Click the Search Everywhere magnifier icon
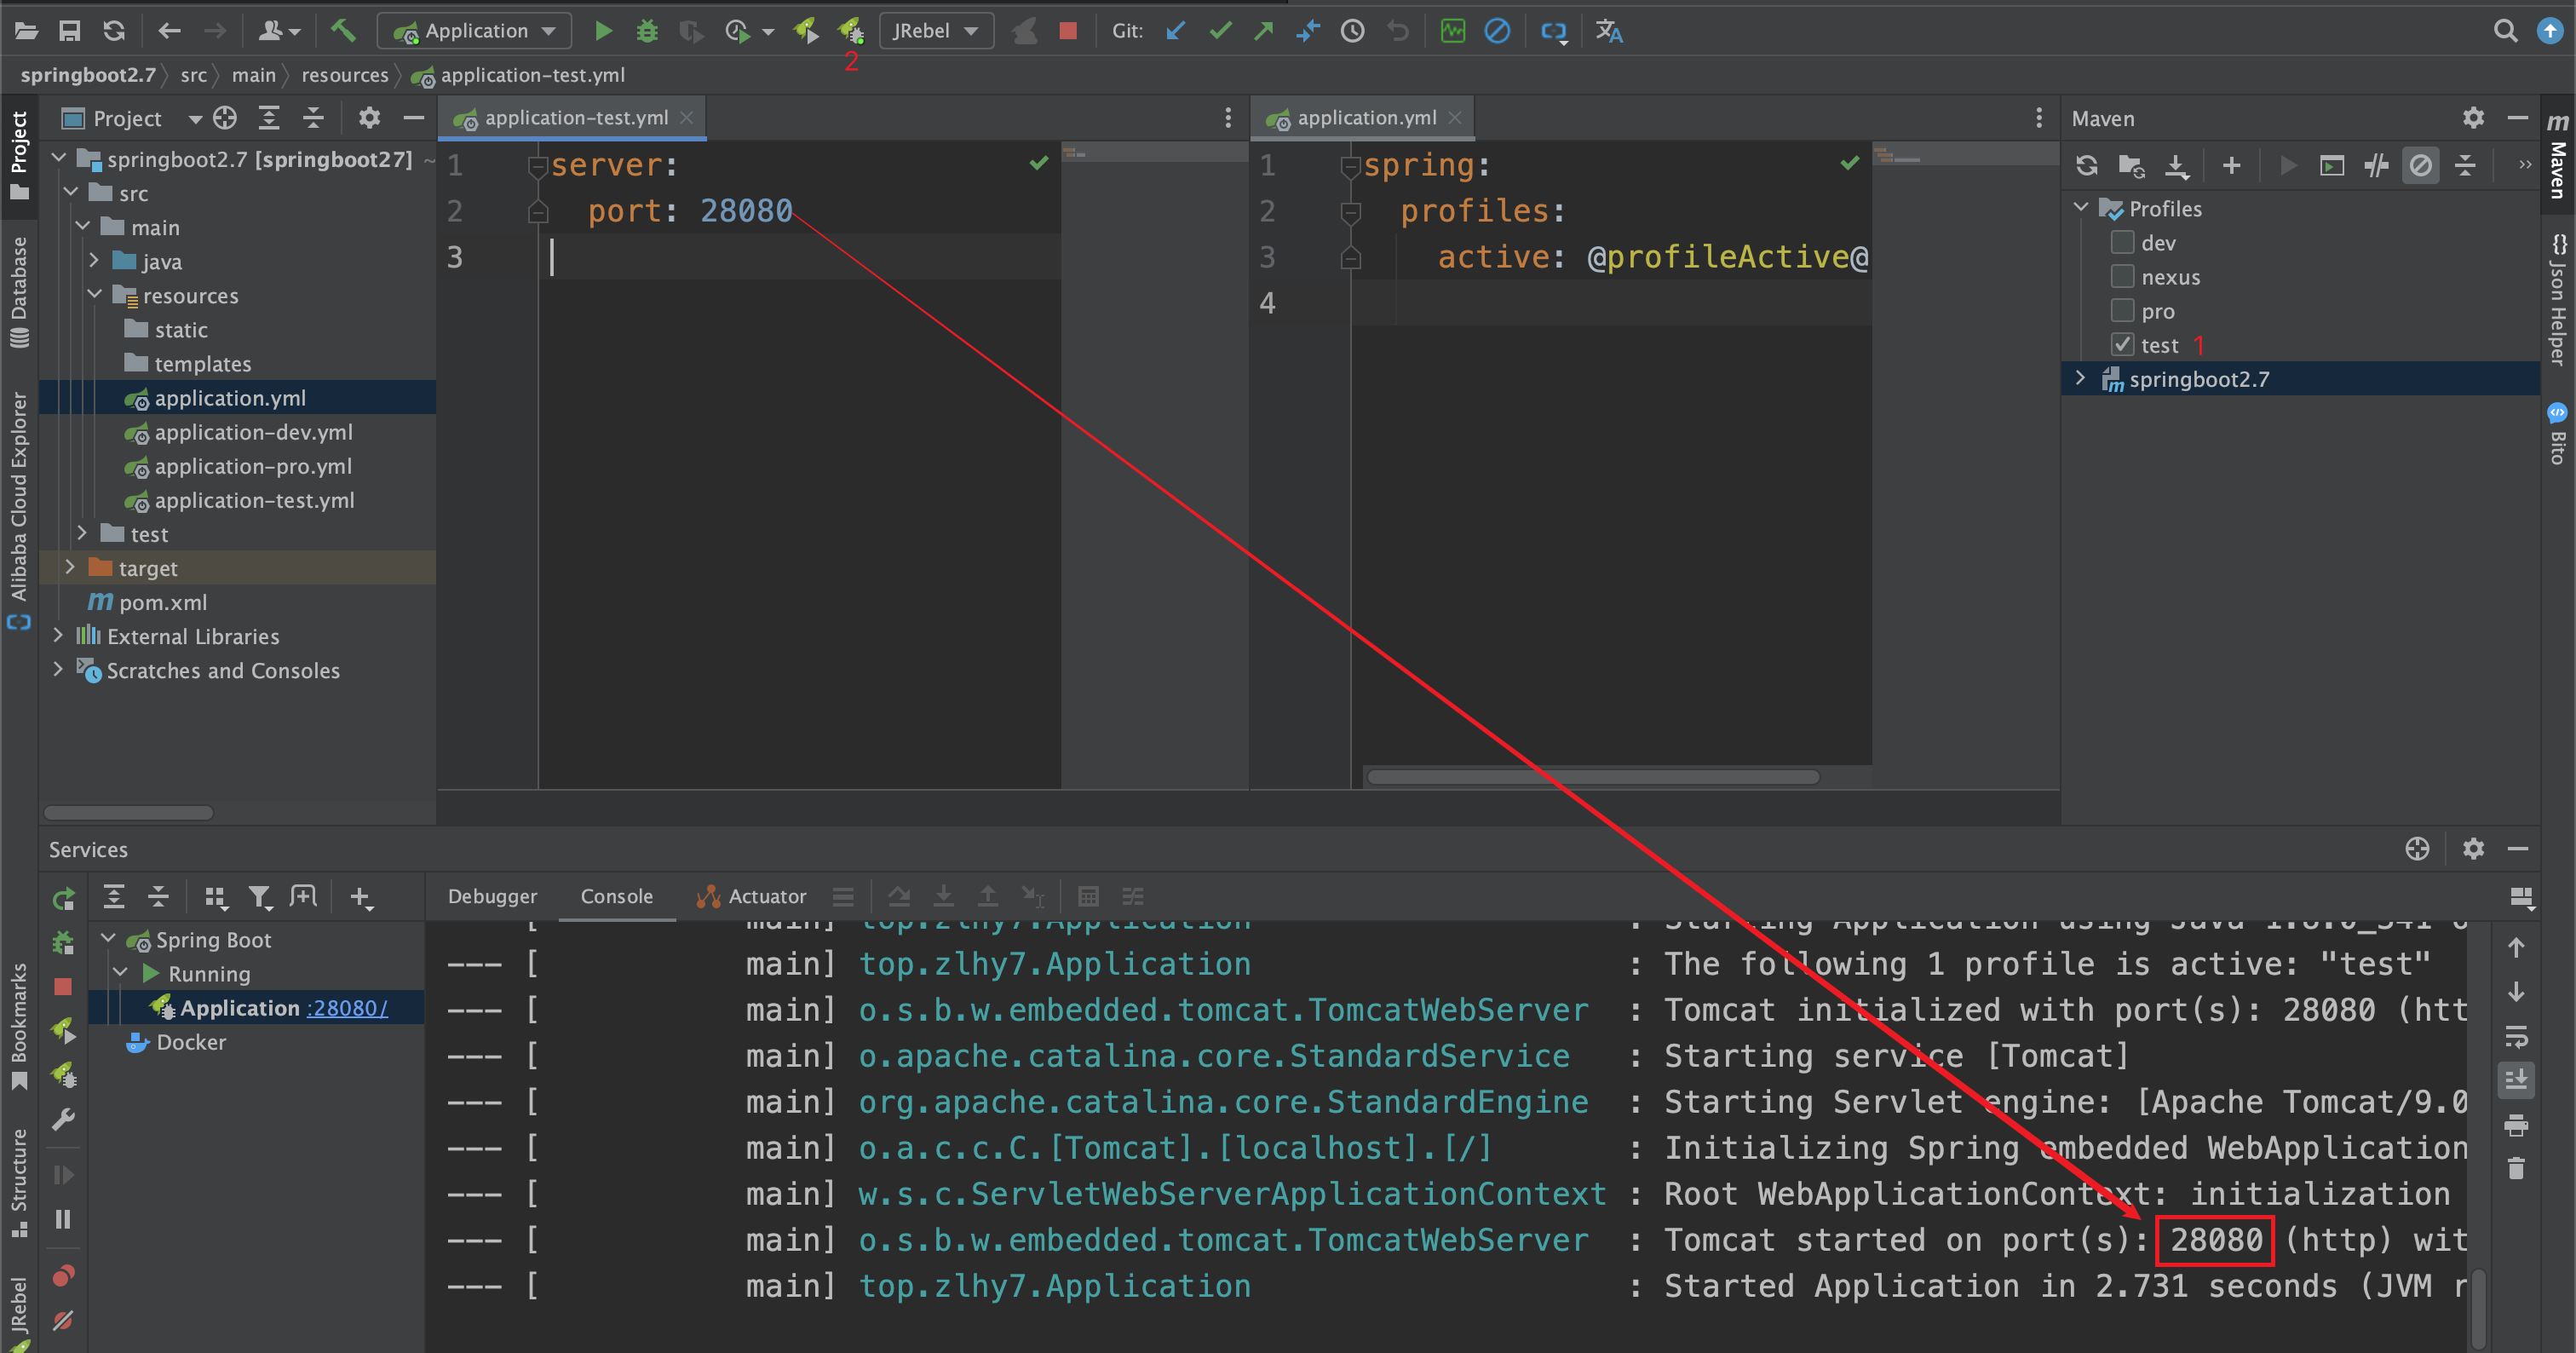 point(2505,31)
